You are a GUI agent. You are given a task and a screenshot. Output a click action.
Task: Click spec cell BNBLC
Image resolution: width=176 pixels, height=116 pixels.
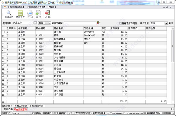pyautogui.click(x=87, y=39)
